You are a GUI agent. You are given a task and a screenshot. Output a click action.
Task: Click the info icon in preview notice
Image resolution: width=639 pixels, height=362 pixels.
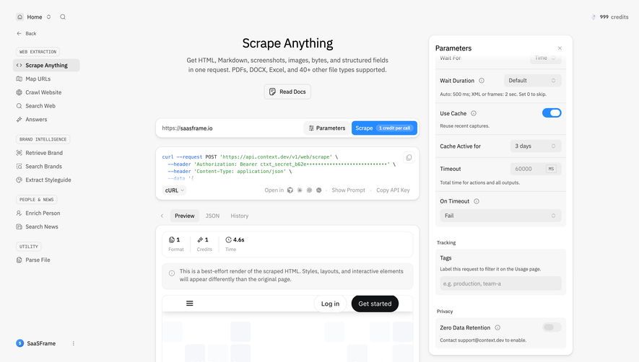(172, 273)
